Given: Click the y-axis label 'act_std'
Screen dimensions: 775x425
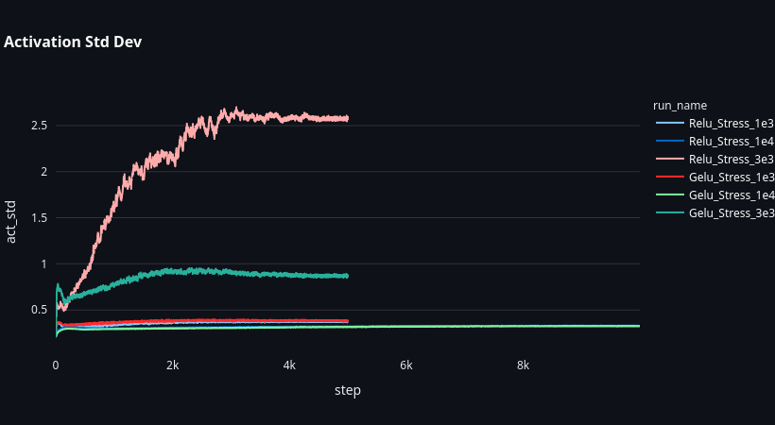Looking at the screenshot, I should (11, 222).
